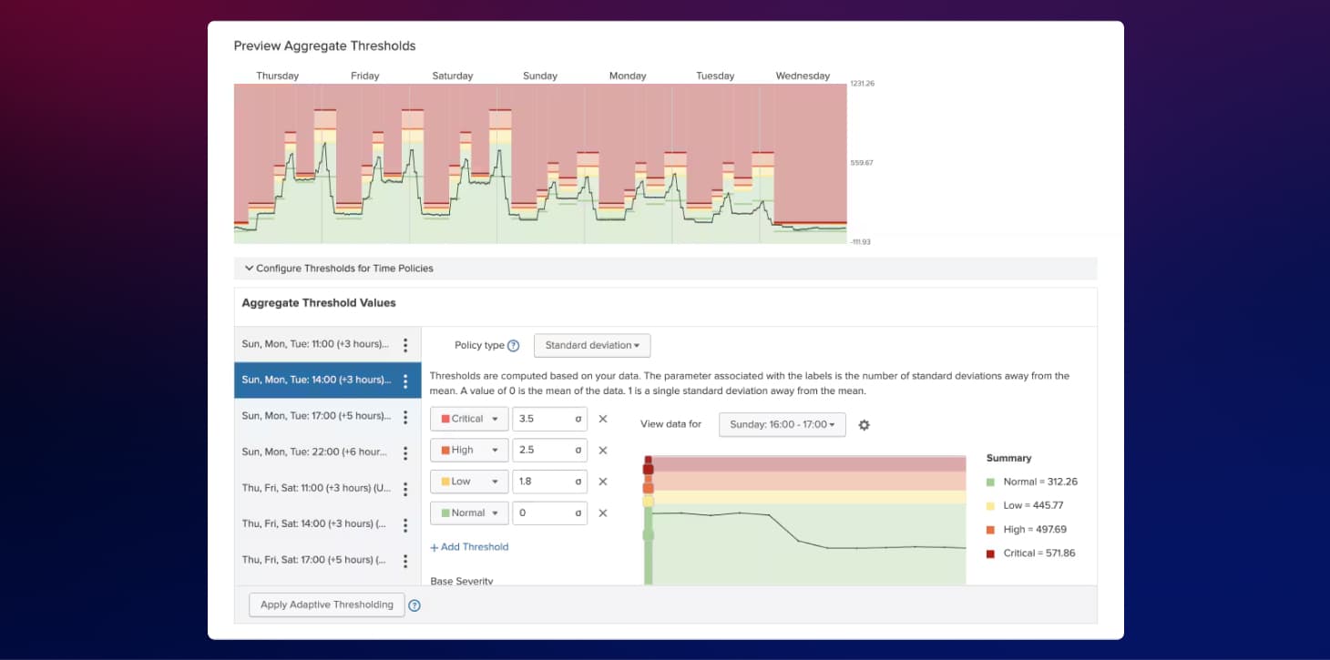Image resolution: width=1330 pixels, height=660 pixels.
Task: Click the Add Threshold link
Action: [x=469, y=546]
